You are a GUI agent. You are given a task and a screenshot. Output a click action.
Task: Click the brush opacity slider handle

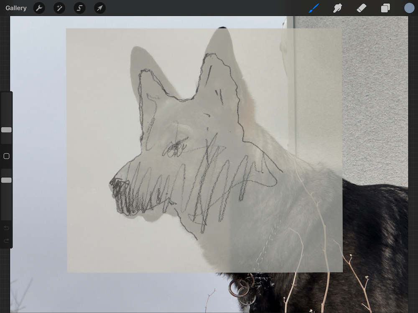point(6,180)
